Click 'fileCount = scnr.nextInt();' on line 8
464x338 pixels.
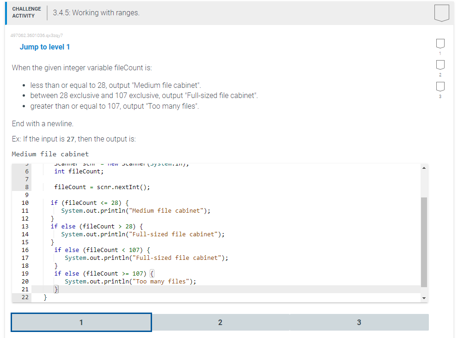(102, 187)
